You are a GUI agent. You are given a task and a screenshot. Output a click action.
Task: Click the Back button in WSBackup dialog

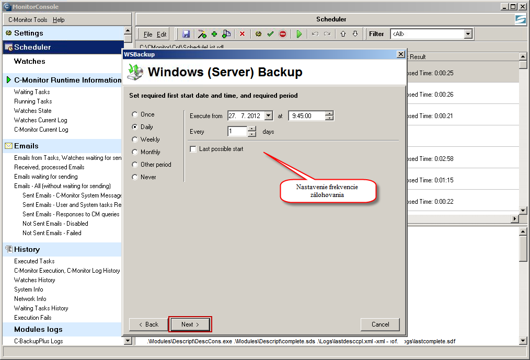click(x=148, y=324)
